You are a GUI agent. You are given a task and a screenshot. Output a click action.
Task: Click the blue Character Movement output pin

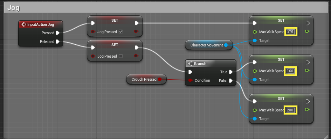[226, 45]
